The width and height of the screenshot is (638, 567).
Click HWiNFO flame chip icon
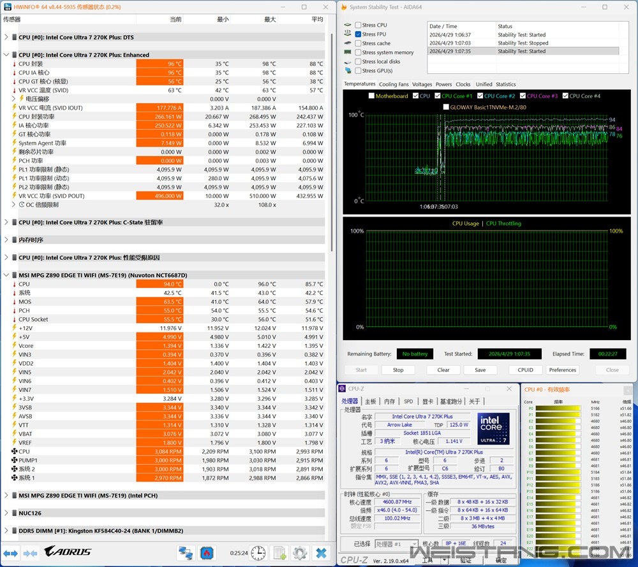click(x=207, y=553)
